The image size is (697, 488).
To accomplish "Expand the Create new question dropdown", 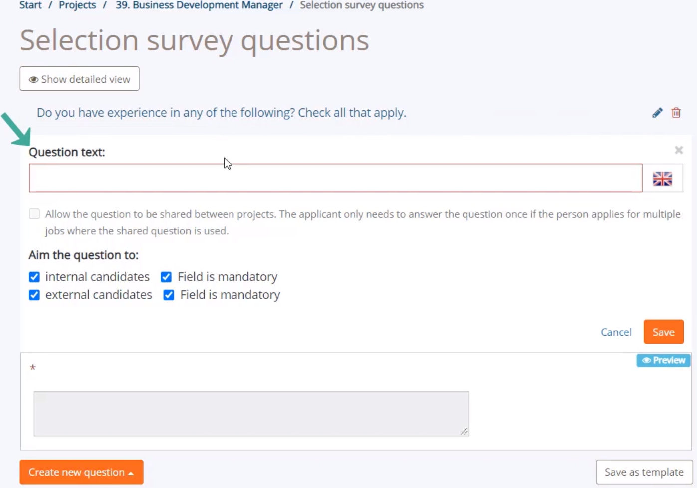I will (x=81, y=472).
